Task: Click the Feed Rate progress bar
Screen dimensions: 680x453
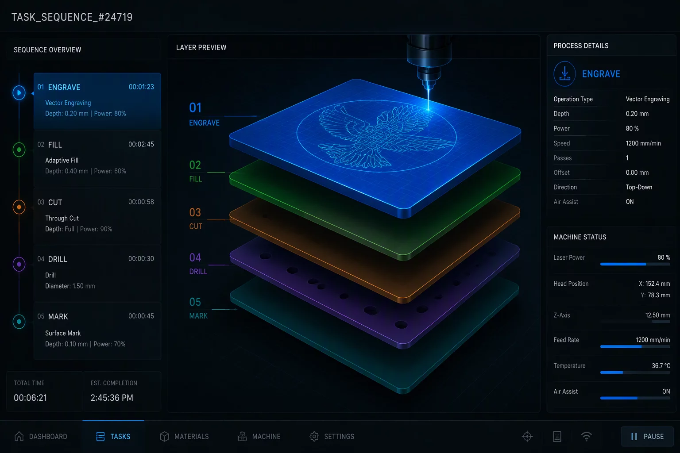Action: pos(635,347)
